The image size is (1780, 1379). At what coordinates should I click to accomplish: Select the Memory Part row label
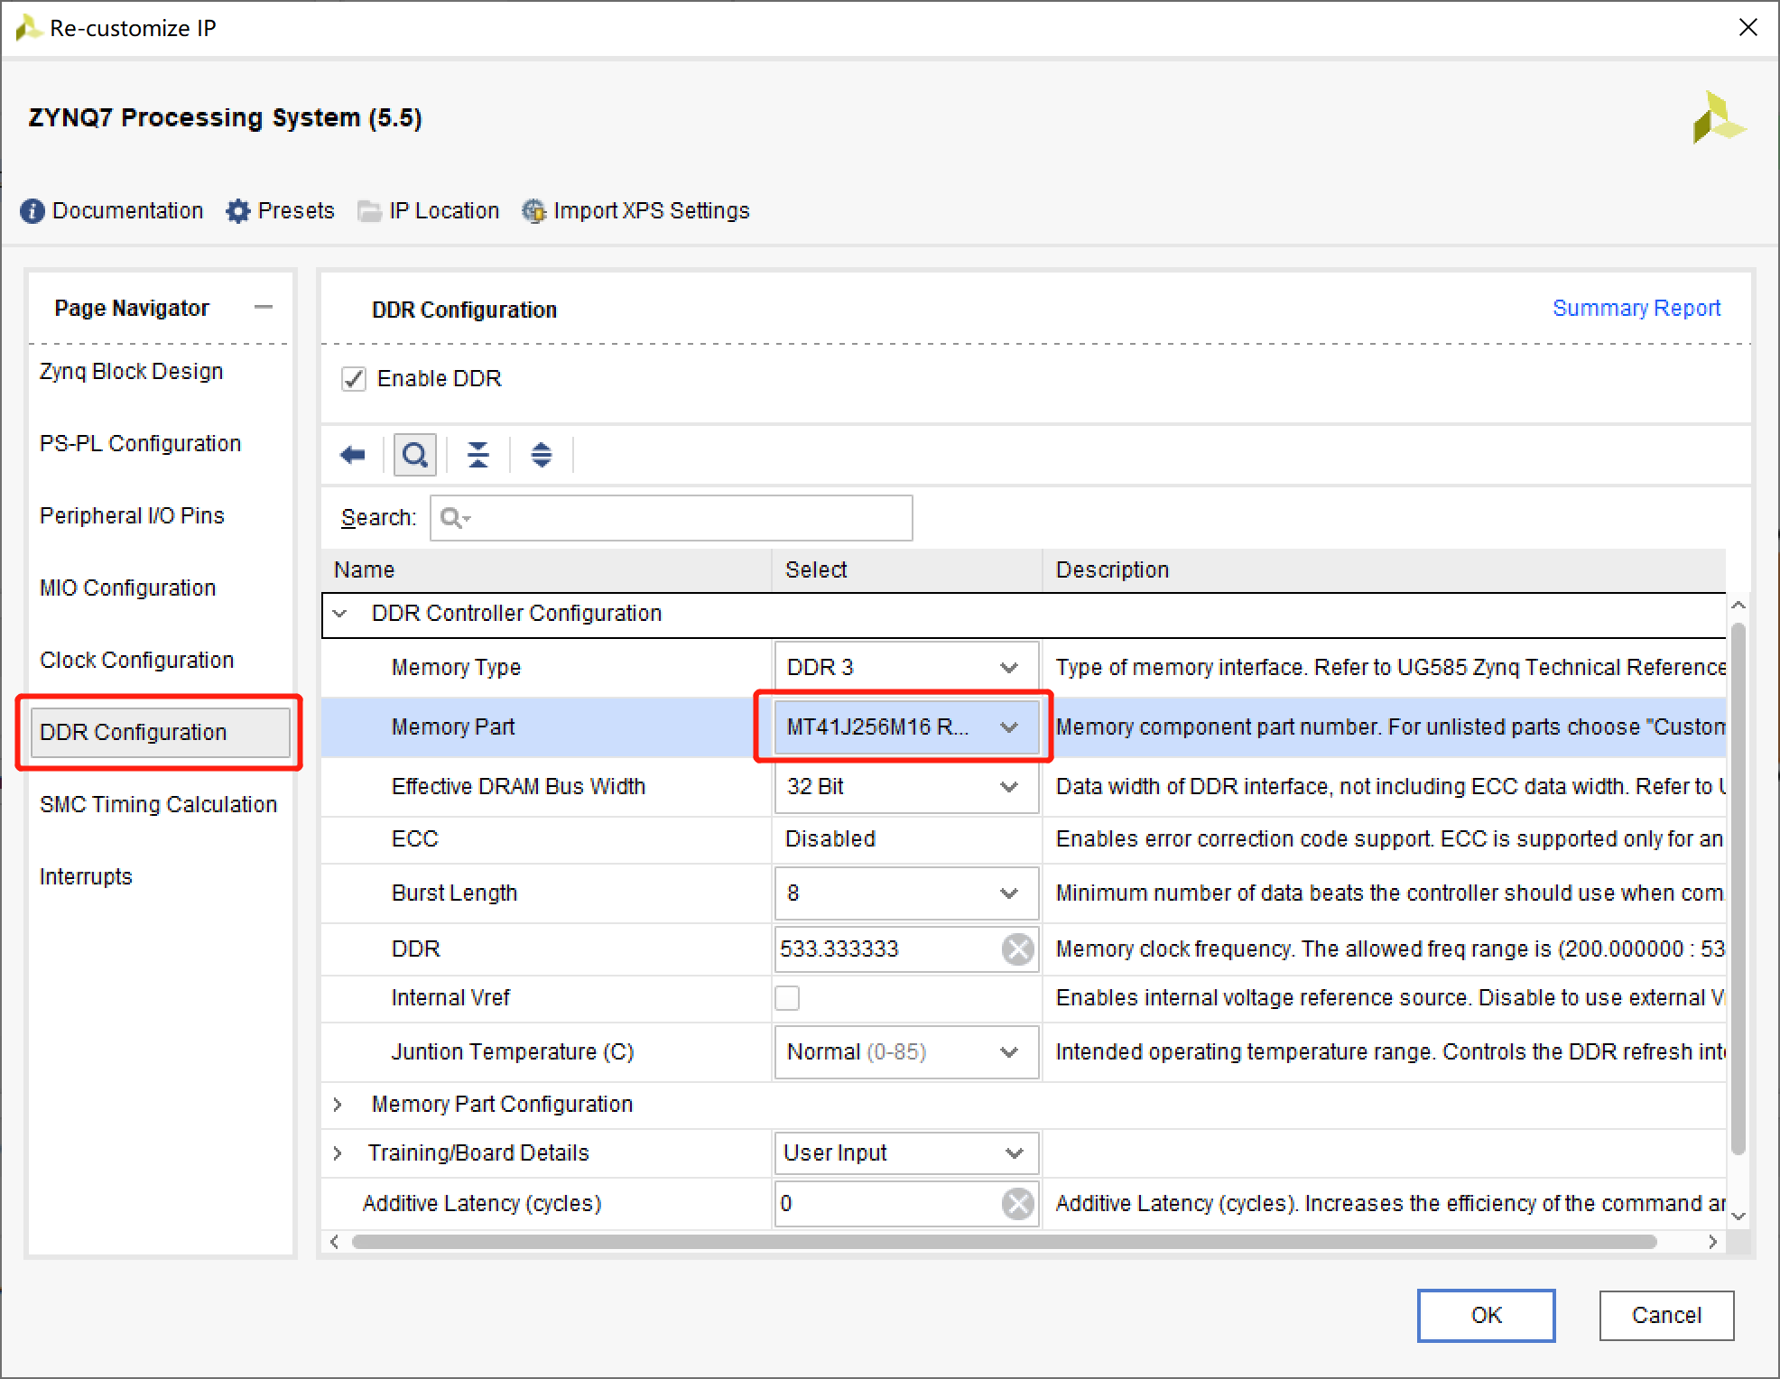click(453, 727)
